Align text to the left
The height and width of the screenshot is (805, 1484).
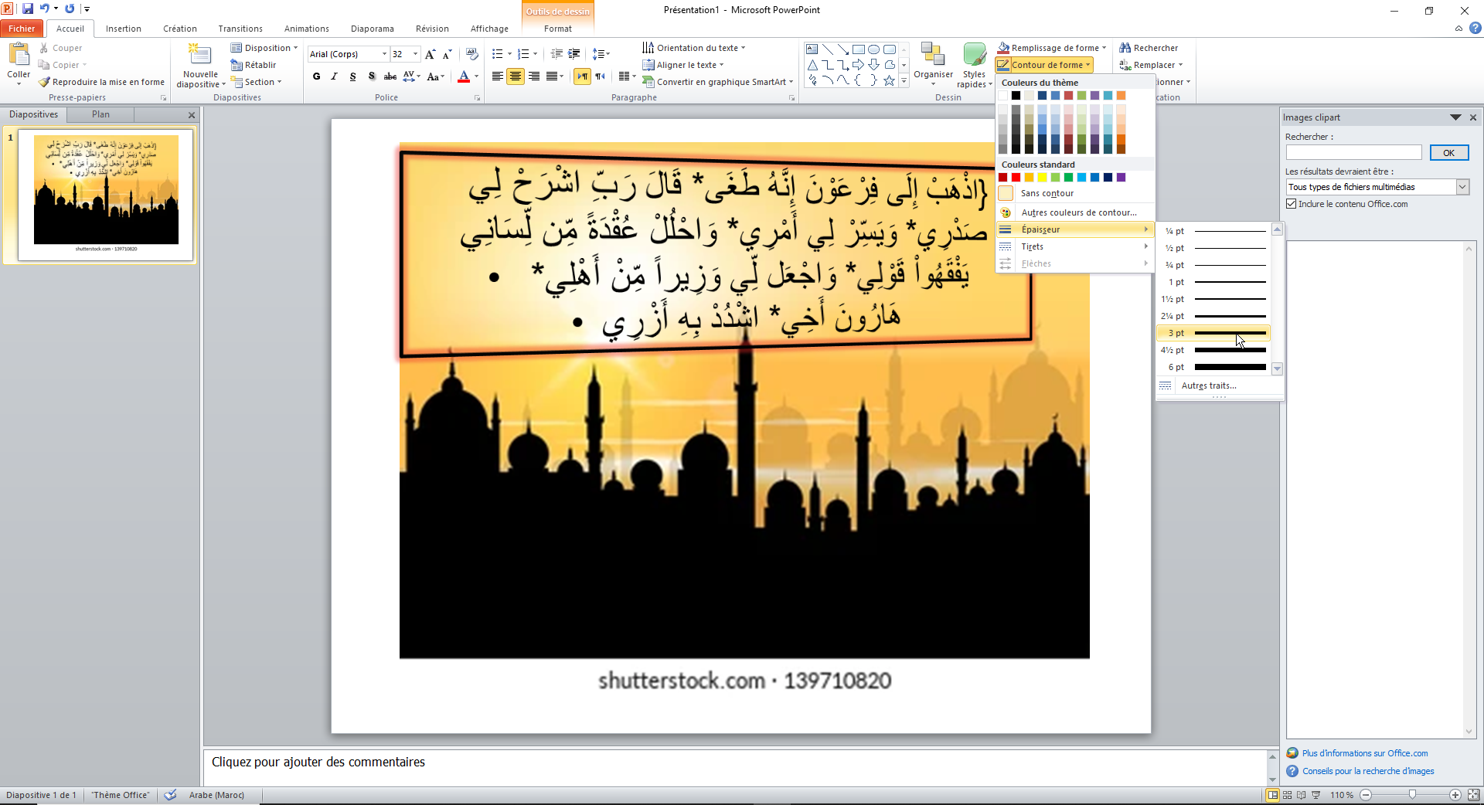497,76
